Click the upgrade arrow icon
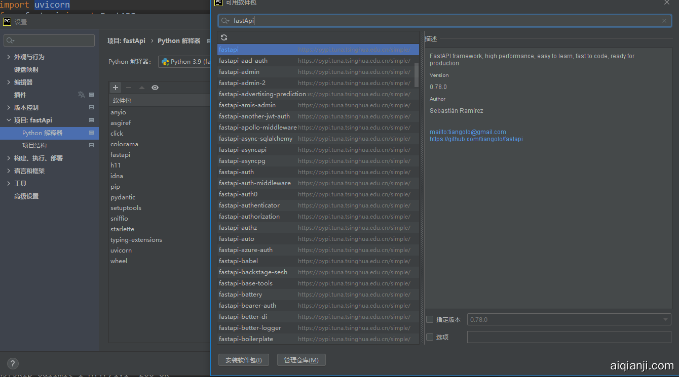This screenshot has width=679, height=377. [x=142, y=88]
